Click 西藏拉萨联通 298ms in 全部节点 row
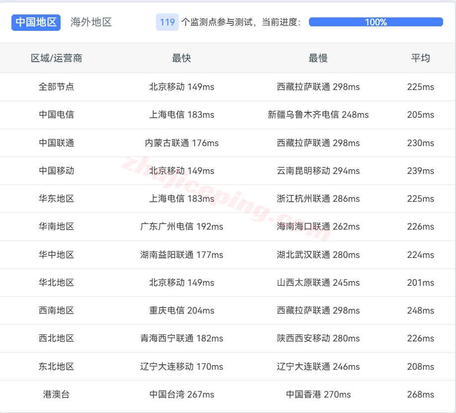456x413 pixels. (x=318, y=87)
